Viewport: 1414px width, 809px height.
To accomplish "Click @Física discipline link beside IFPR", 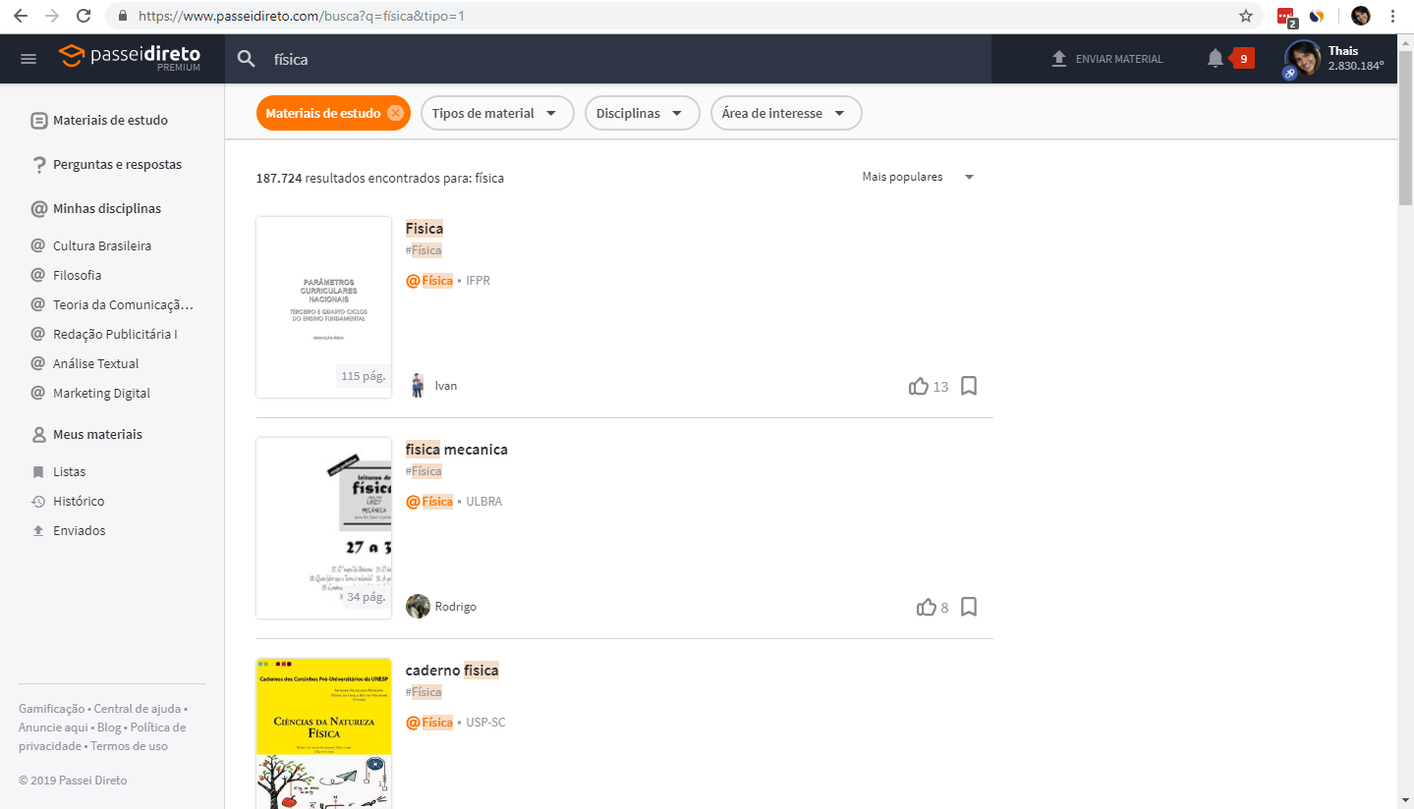I will pos(429,281).
